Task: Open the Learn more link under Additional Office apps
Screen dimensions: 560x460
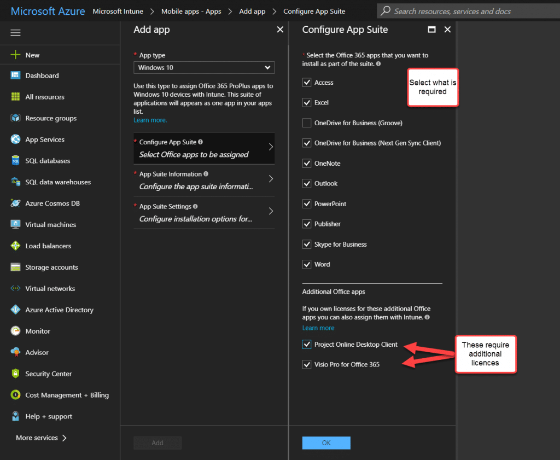Action: (x=318, y=328)
